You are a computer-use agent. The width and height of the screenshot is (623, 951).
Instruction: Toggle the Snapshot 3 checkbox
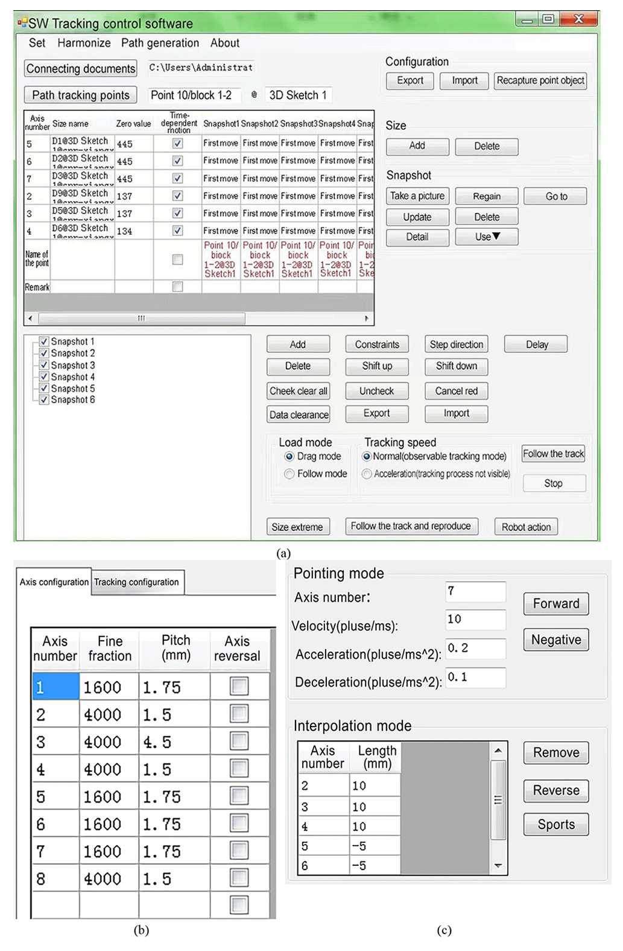pyautogui.click(x=44, y=365)
